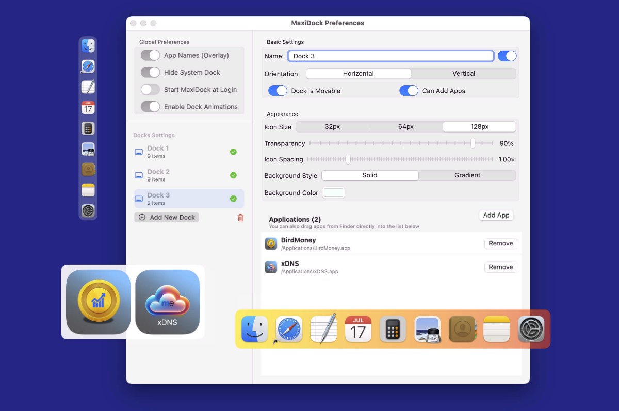Toggle off Can Add Apps

coord(409,90)
